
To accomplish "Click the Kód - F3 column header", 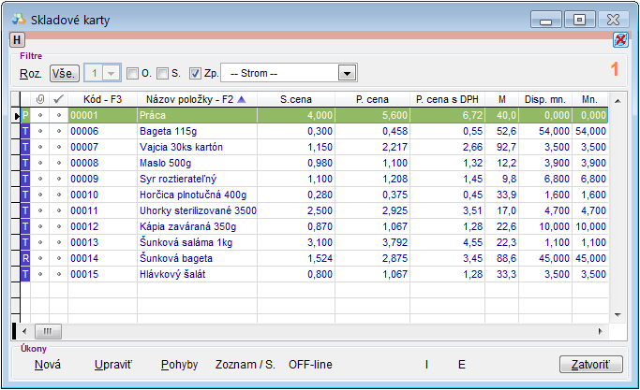I will [x=102, y=98].
